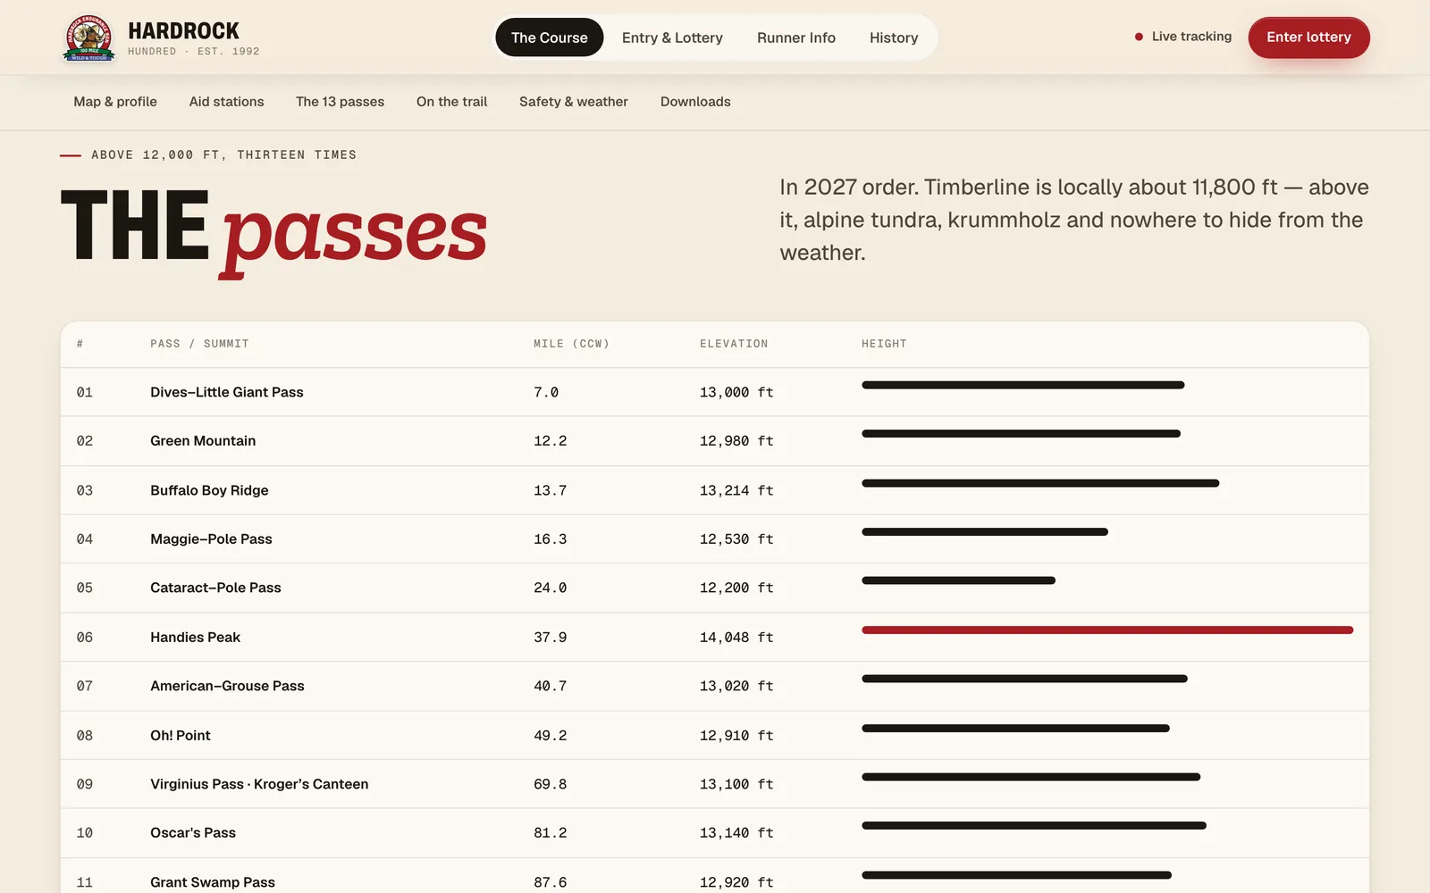Click the HEIGHT column header
This screenshot has width=1430, height=893.
(884, 344)
